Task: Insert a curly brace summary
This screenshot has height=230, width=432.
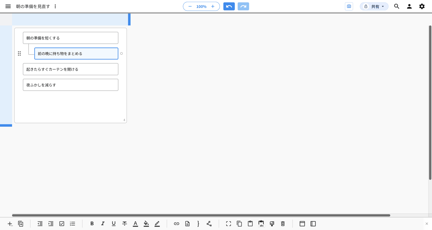Action: [198, 224]
